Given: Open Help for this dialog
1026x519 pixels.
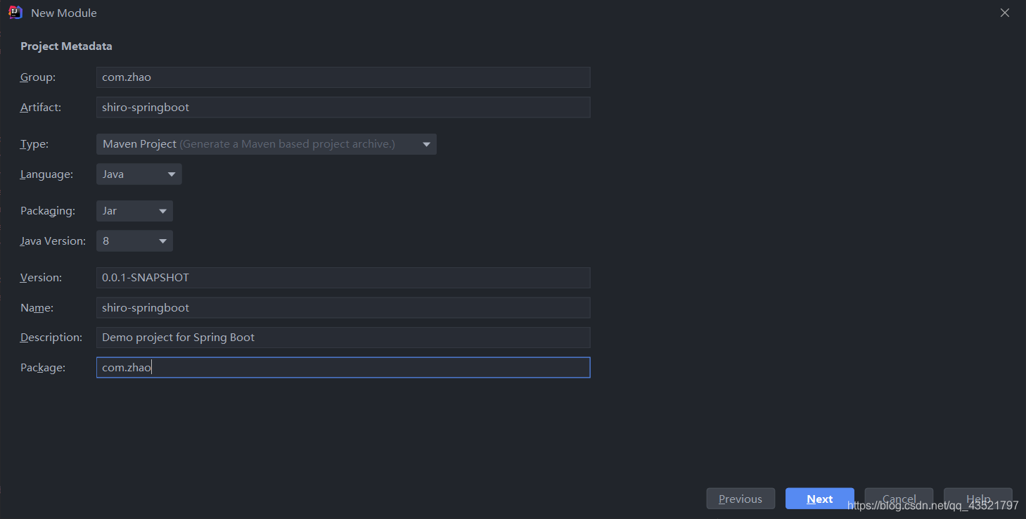Looking at the screenshot, I should (x=978, y=499).
